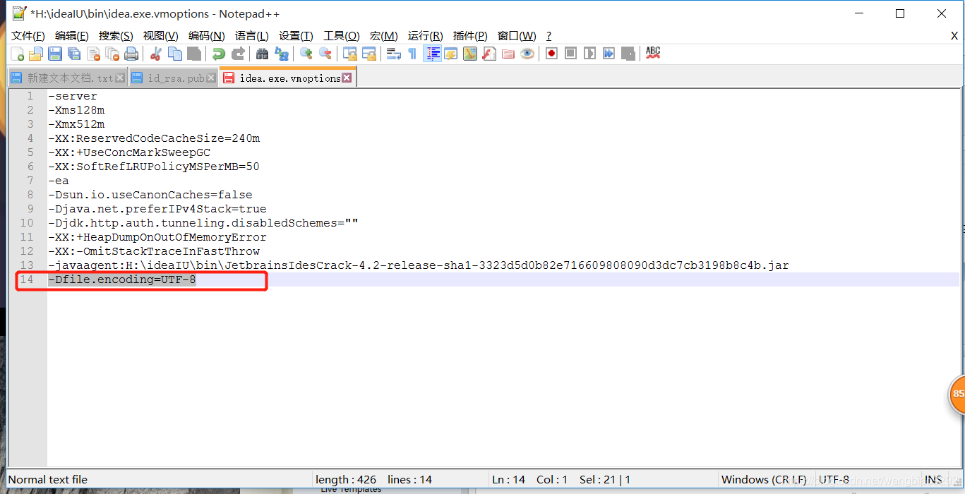Click the Close All toolbar icon
The image size is (965, 494).
point(112,54)
